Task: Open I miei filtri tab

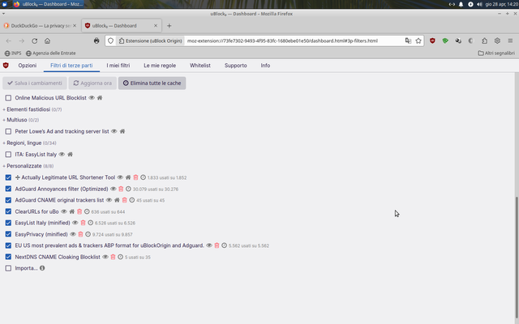Action: pyautogui.click(x=118, y=66)
